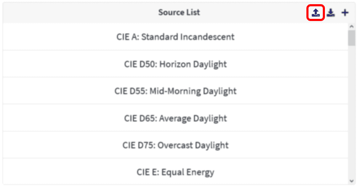Select the Standard Incandescent illuminant row
The image size is (359, 189).
point(176,37)
